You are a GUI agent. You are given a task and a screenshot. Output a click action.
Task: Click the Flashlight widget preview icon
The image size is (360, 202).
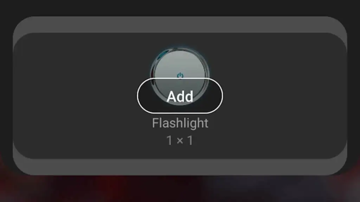(x=180, y=76)
